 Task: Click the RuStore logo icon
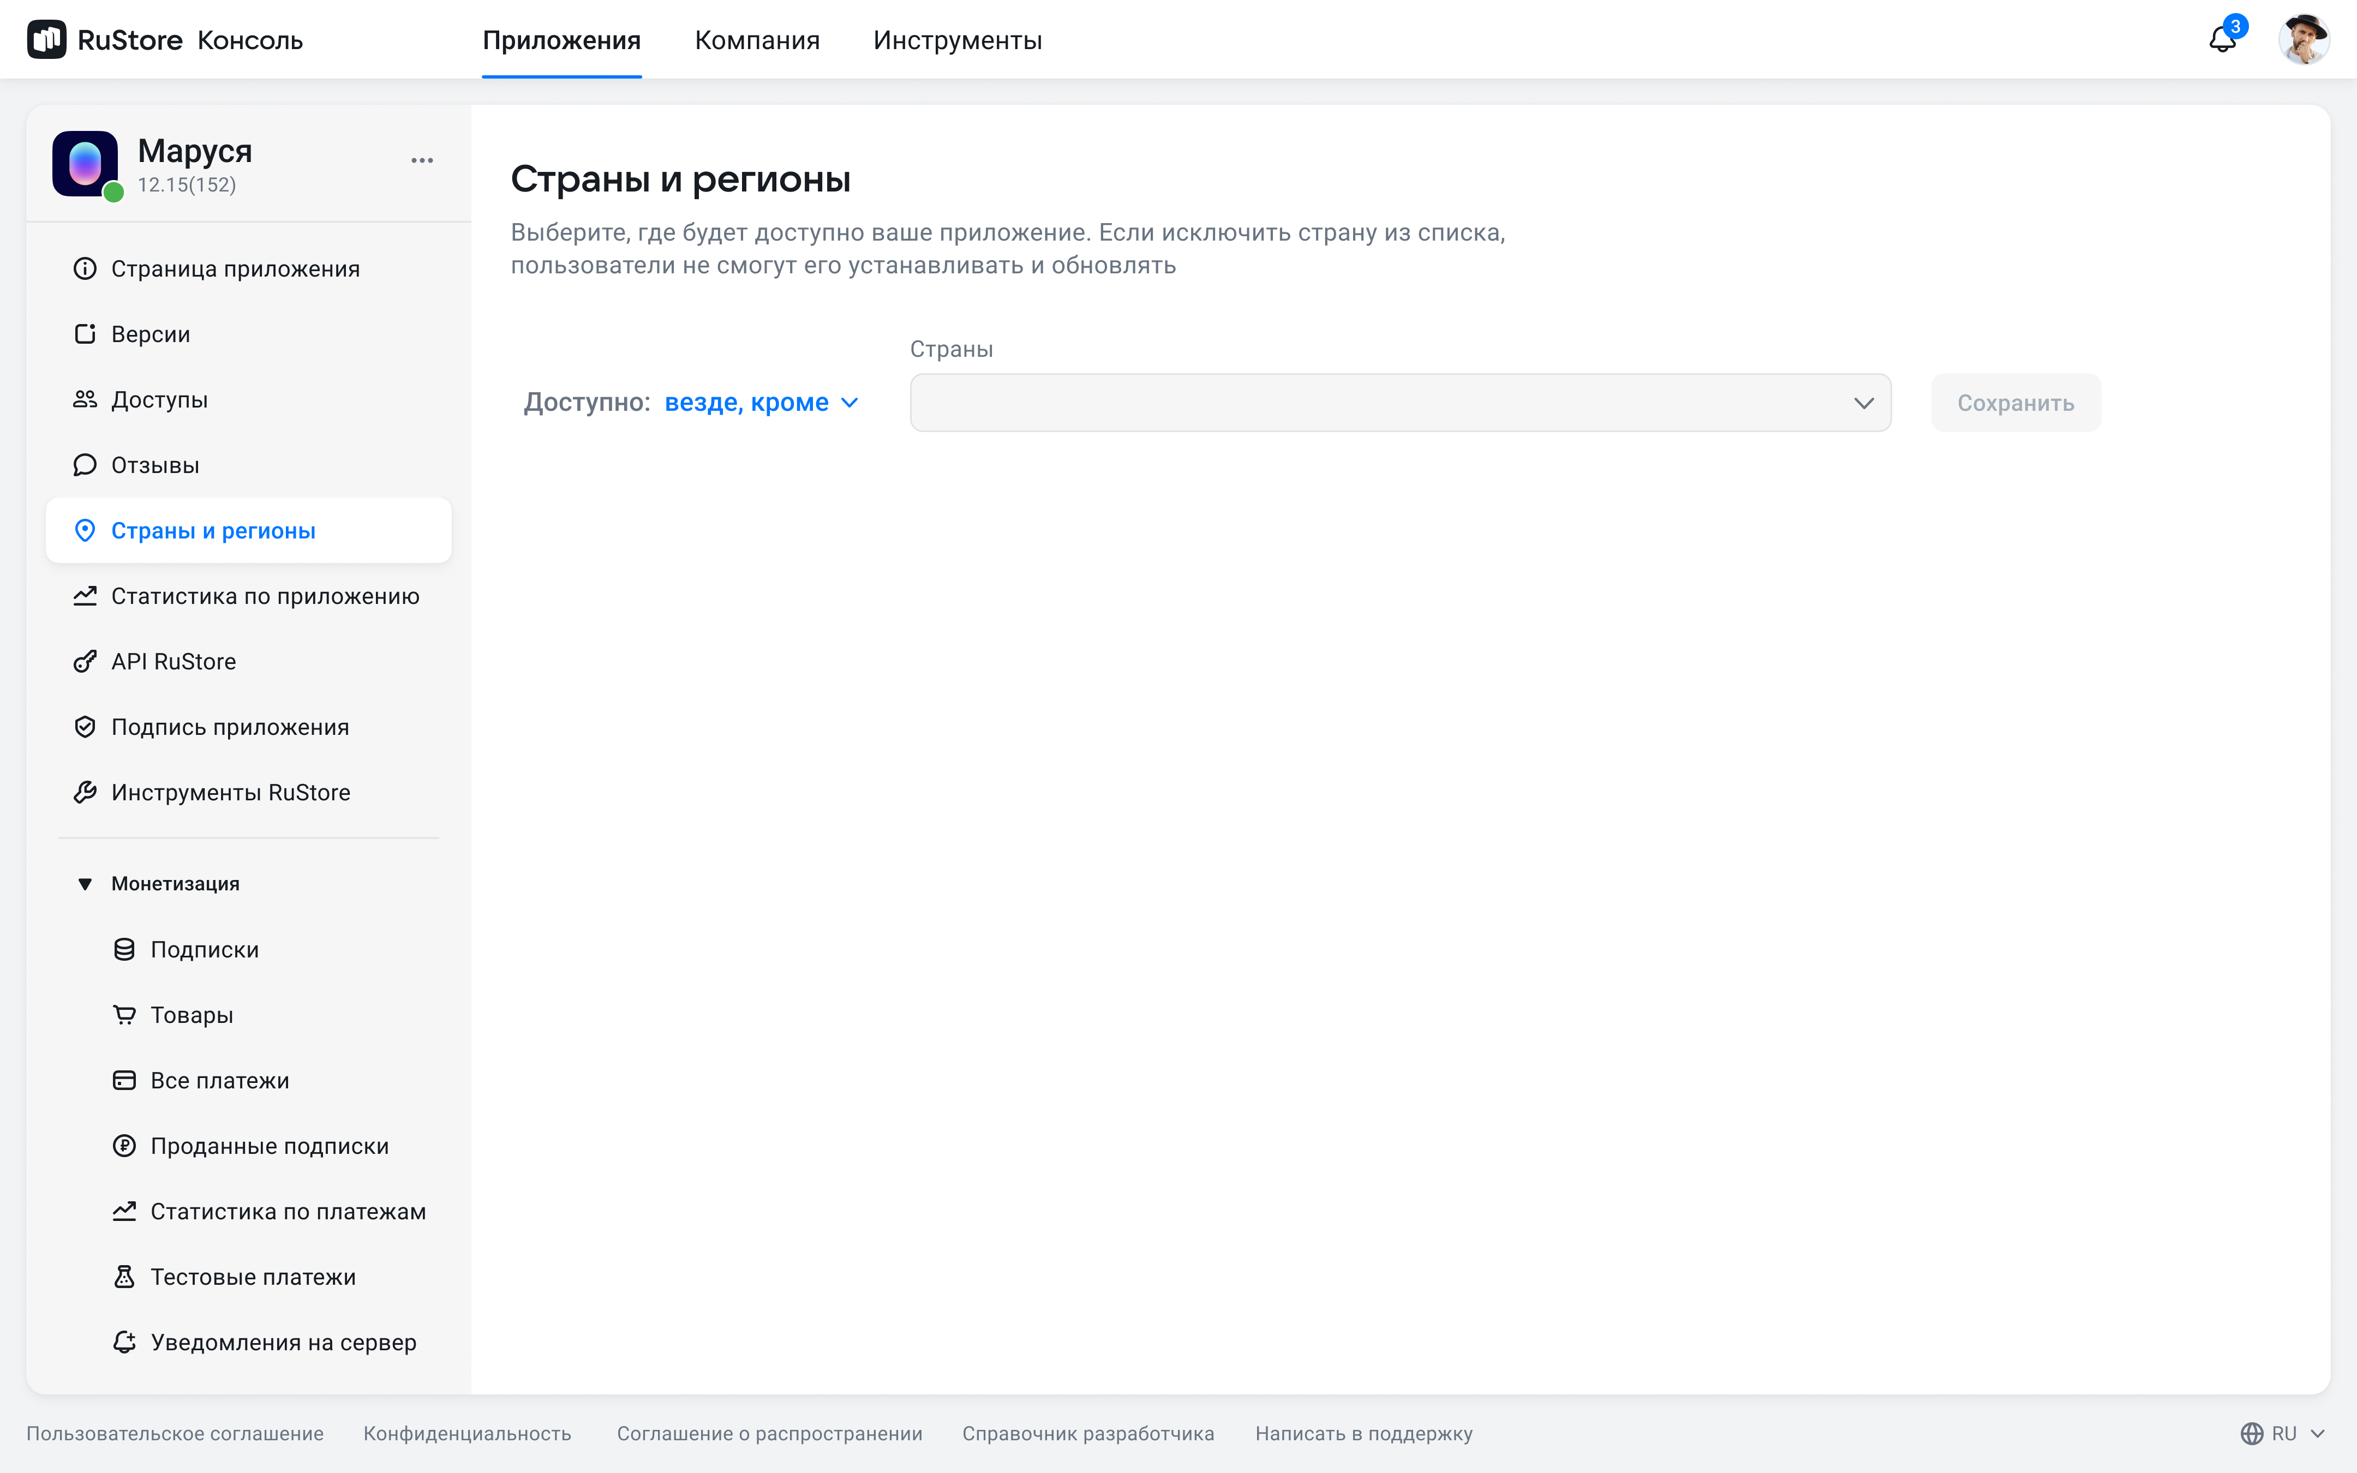47,40
